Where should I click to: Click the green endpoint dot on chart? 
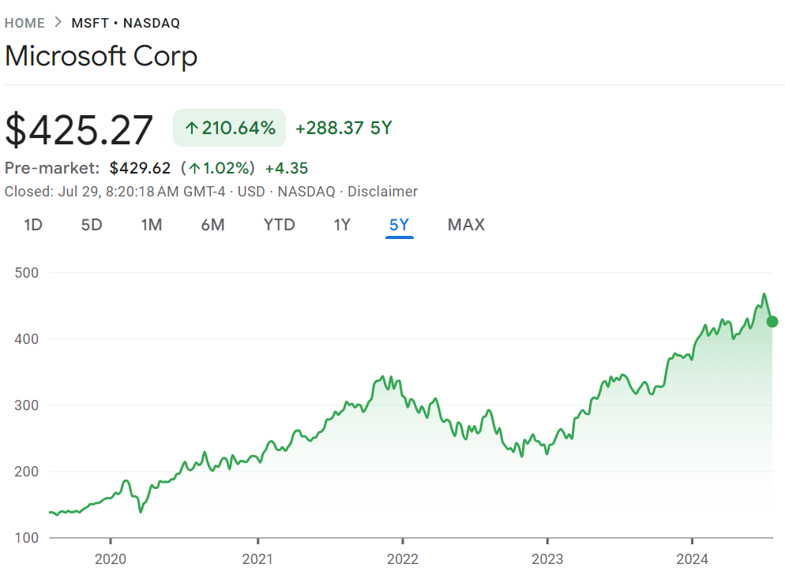click(772, 321)
